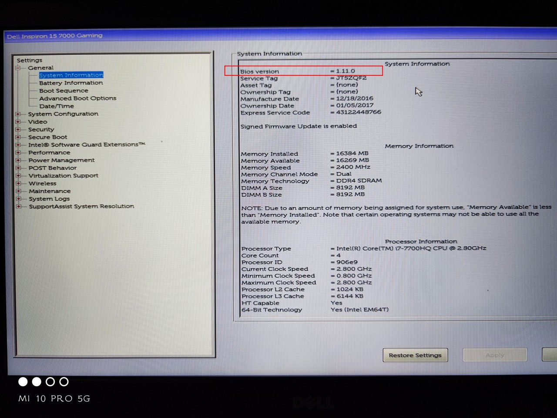Expand the Secure Boot node
The width and height of the screenshot is (557, 418).
coord(18,137)
